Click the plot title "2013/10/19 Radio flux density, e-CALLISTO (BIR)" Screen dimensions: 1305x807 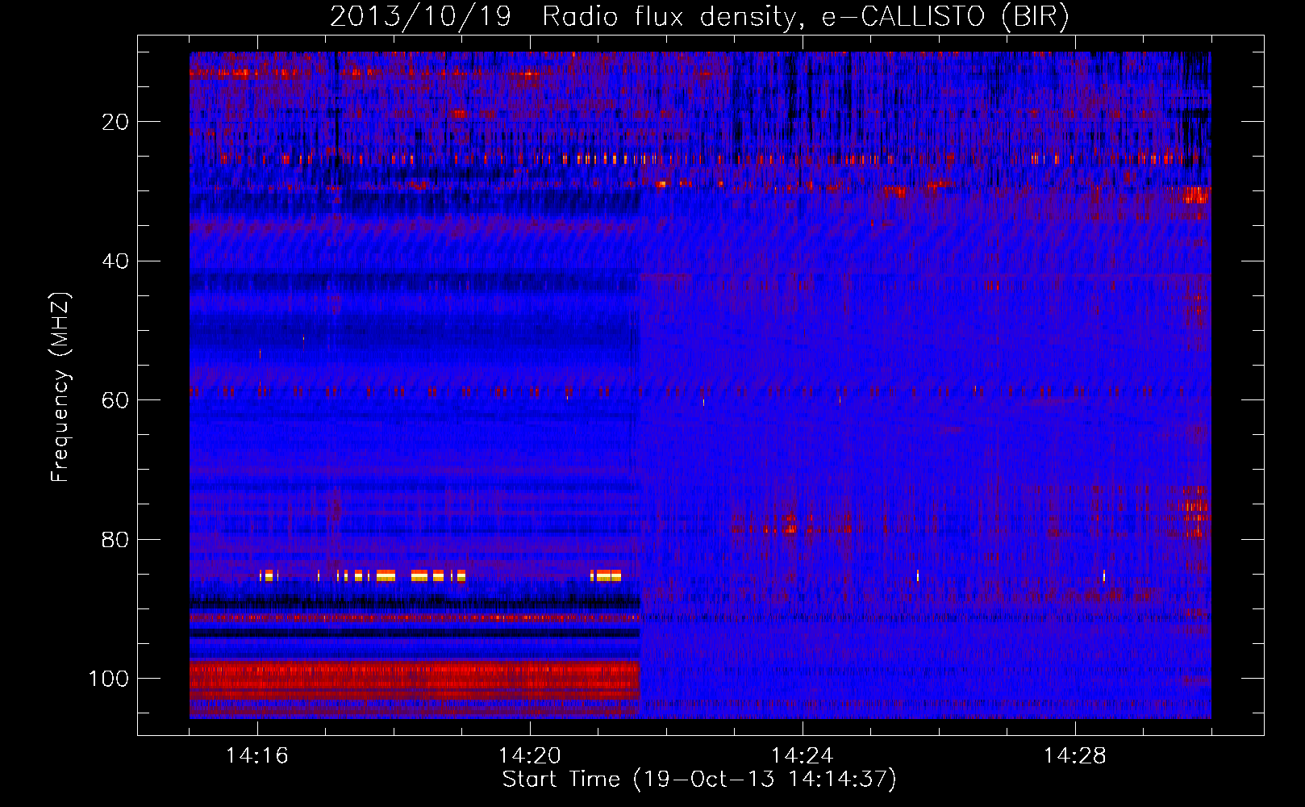click(699, 16)
